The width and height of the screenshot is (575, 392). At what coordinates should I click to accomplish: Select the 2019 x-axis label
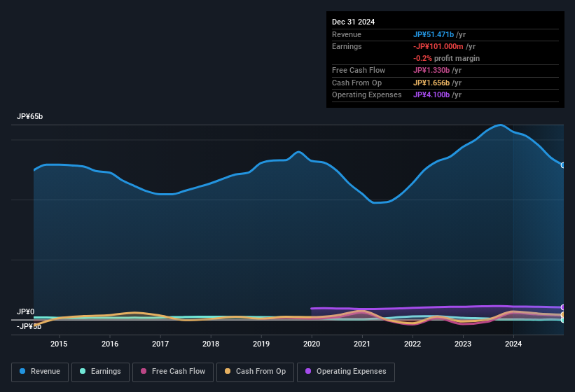261,344
